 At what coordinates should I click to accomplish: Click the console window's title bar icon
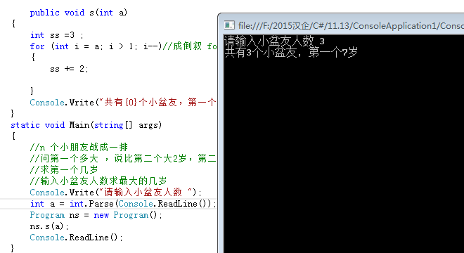coord(229,25)
